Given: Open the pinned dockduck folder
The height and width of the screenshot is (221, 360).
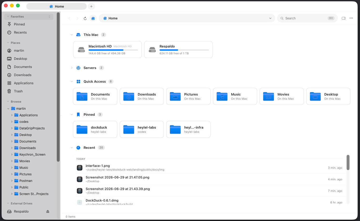Looking at the screenshot, I should tap(95, 129).
